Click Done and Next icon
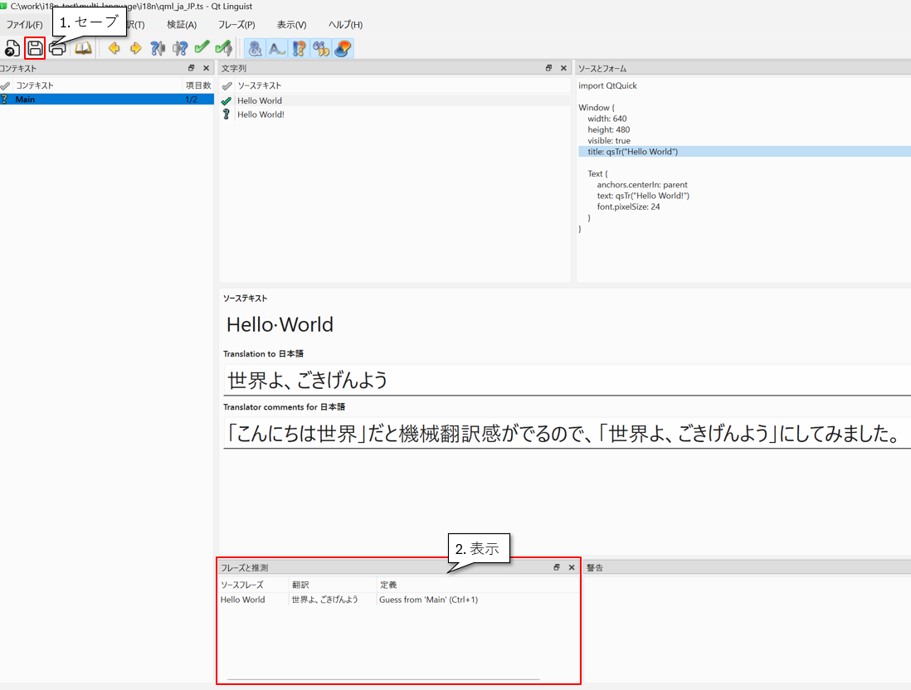911x690 pixels. click(x=223, y=48)
